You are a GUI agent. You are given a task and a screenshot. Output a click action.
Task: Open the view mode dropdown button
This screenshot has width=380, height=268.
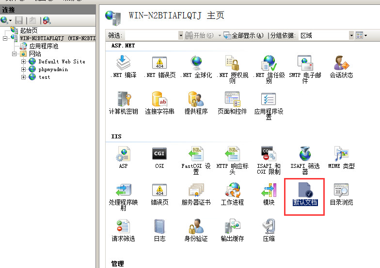click(x=361, y=35)
